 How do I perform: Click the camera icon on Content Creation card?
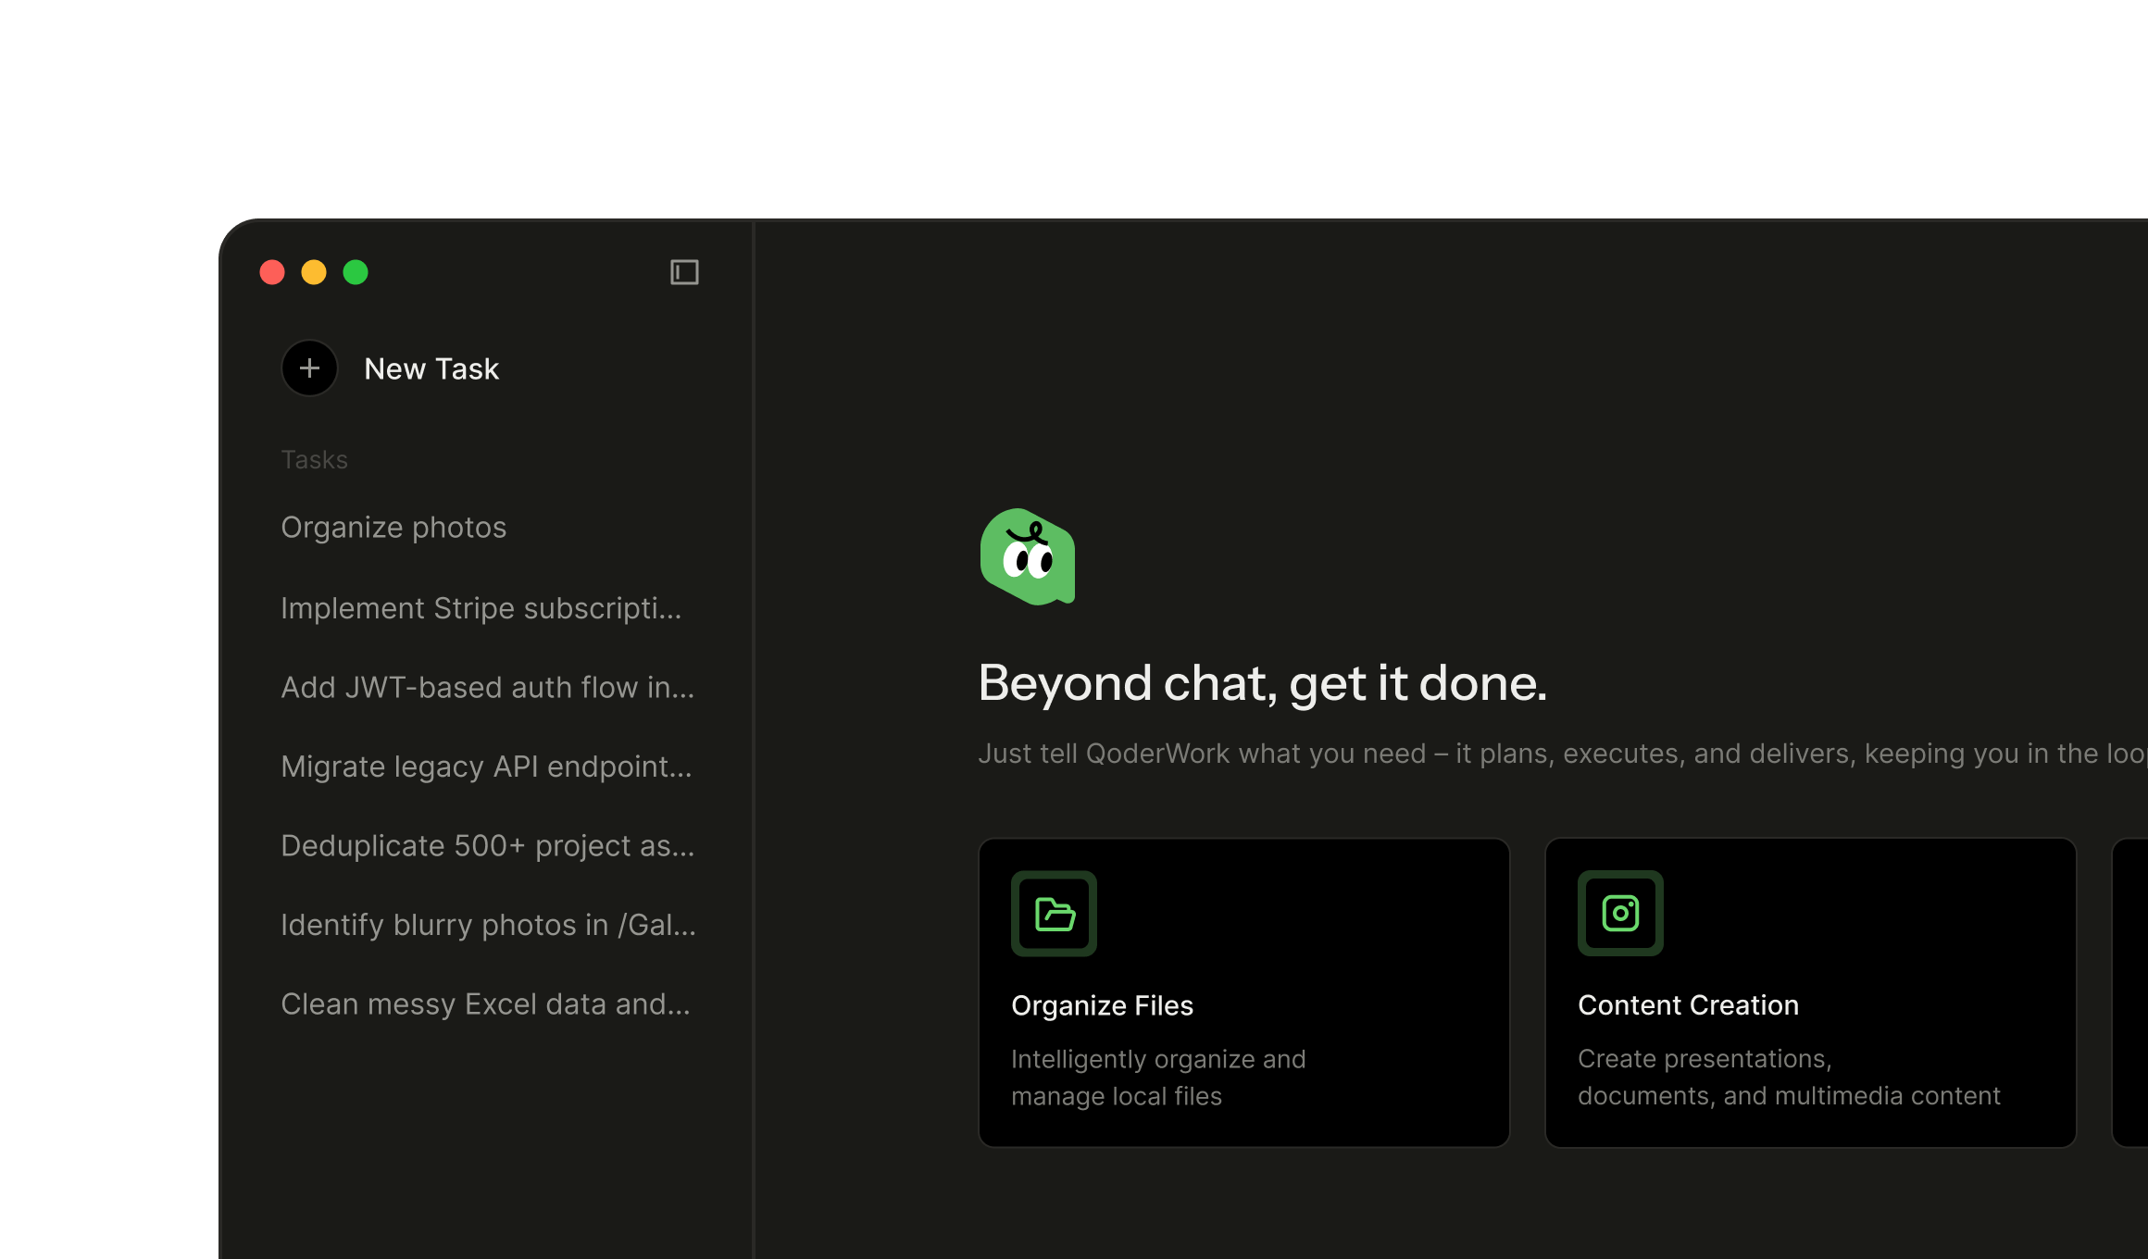pos(1620,914)
